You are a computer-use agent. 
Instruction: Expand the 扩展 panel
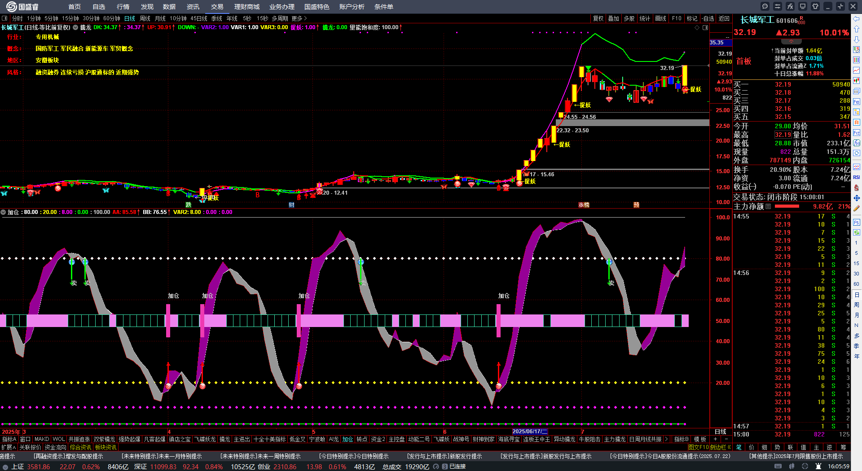tap(9, 447)
